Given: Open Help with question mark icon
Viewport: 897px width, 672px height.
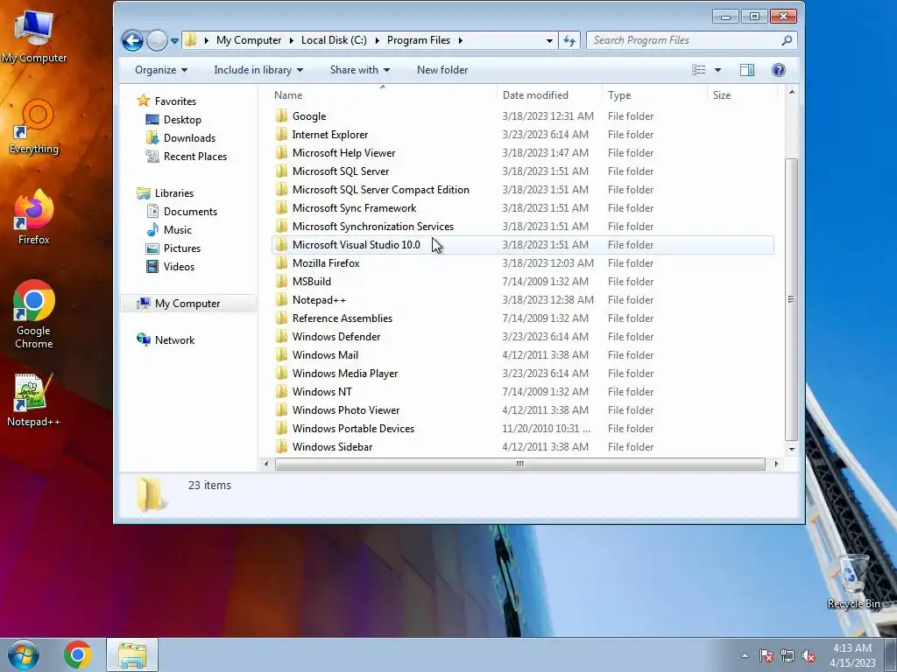Looking at the screenshot, I should point(778,70).
